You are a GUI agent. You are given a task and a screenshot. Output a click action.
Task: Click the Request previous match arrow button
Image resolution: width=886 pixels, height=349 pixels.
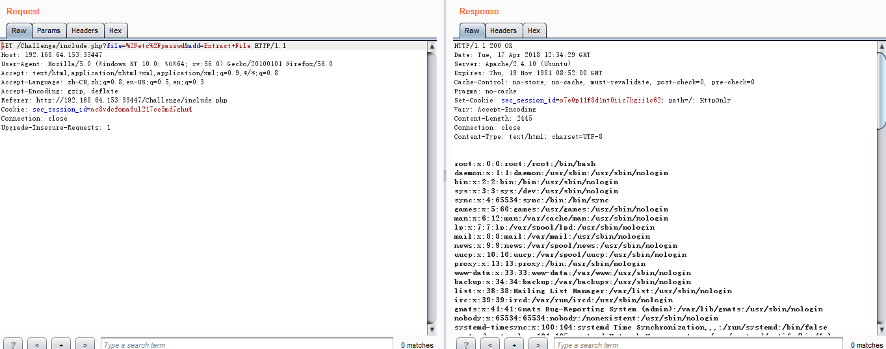(x=37, y=344)
